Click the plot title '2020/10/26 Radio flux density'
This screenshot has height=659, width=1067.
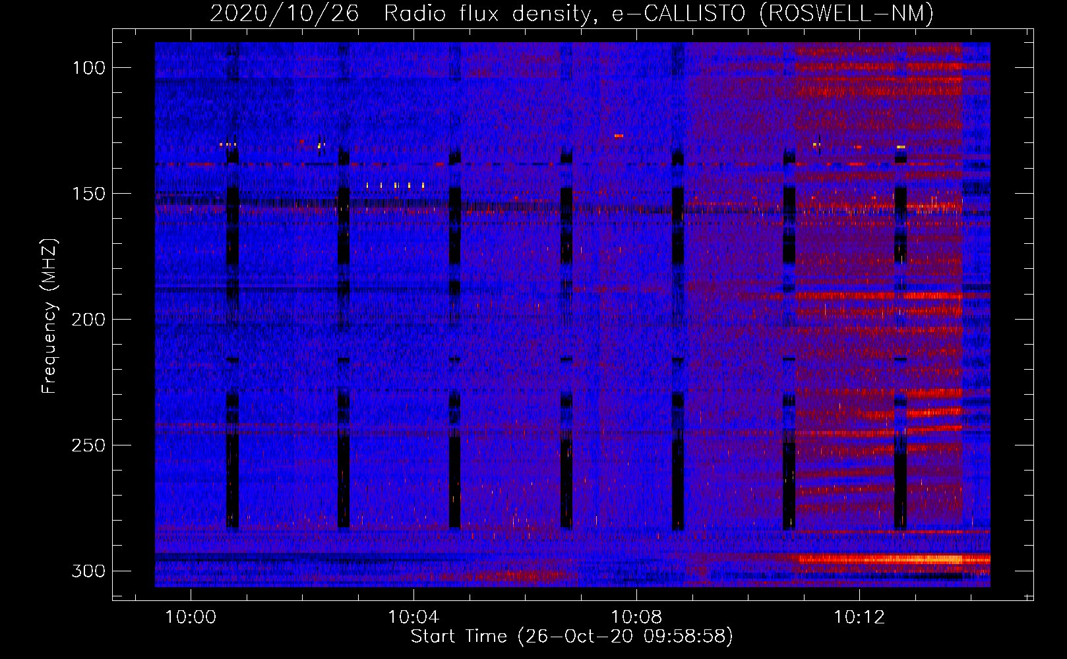pos(404,13)
